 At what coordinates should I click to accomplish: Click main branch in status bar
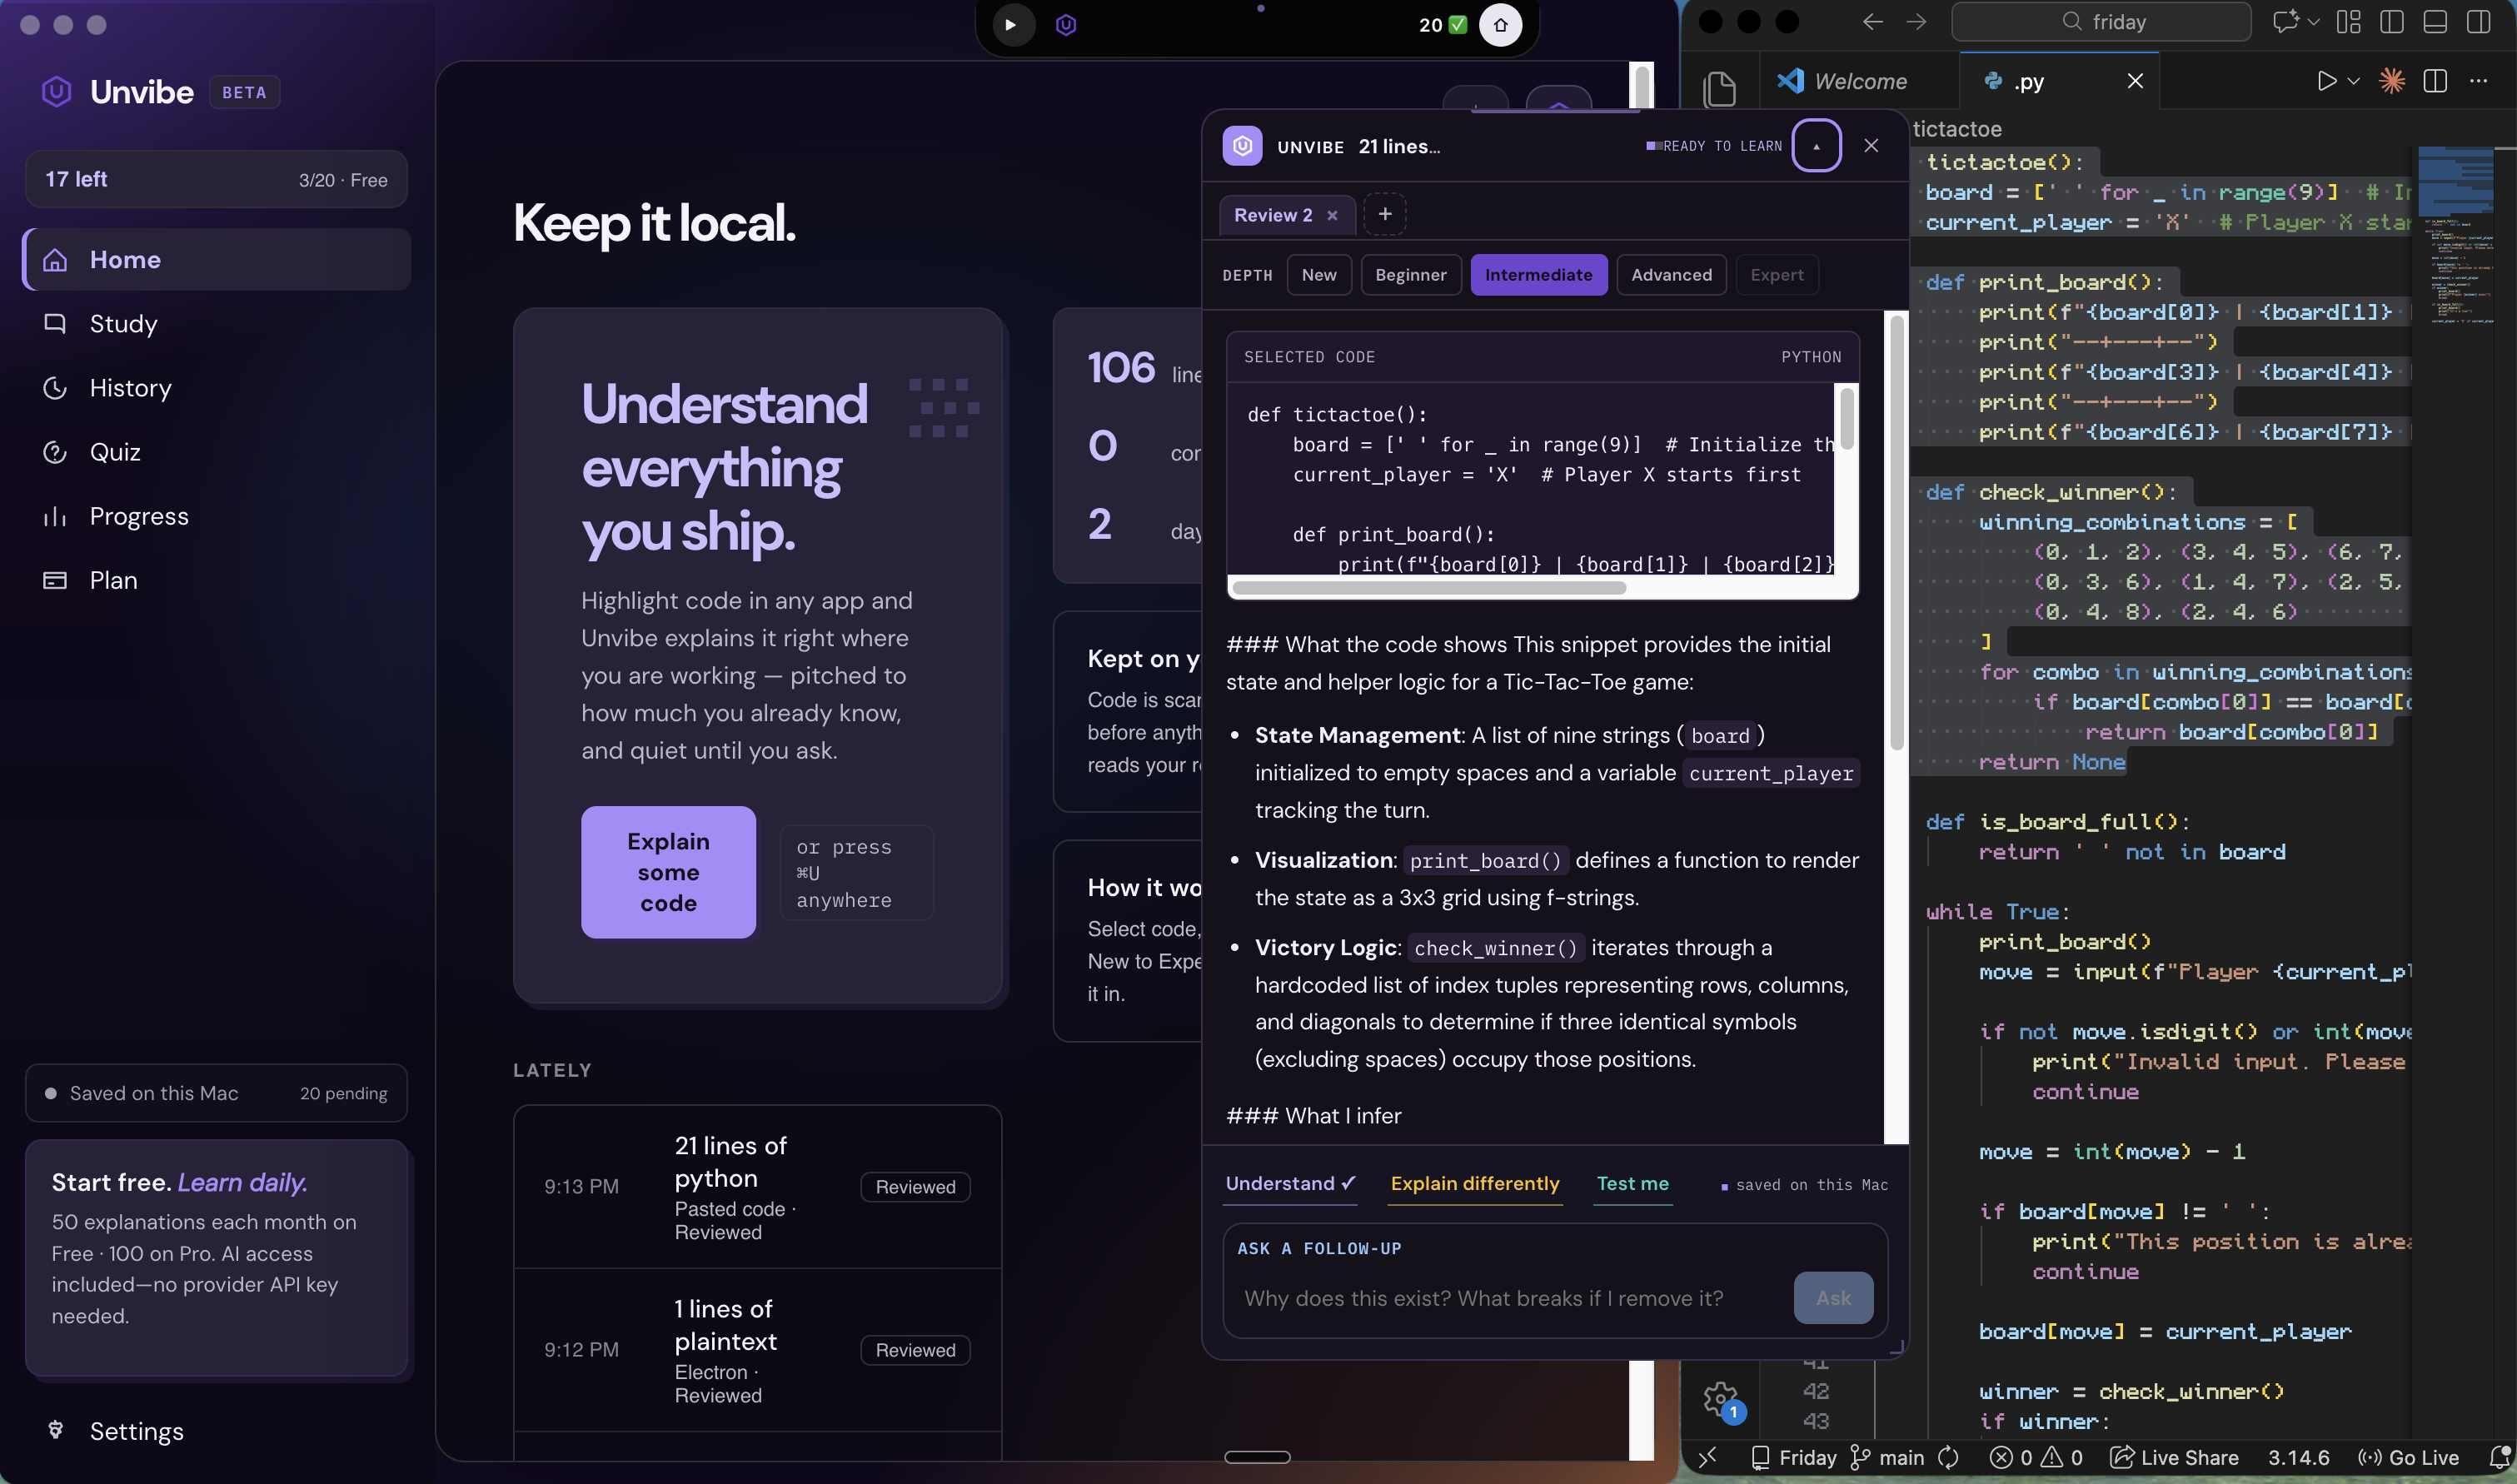1887,1458
